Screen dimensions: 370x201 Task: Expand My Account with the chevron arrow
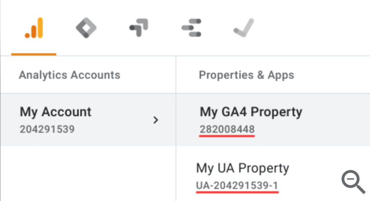coord(156,120)
